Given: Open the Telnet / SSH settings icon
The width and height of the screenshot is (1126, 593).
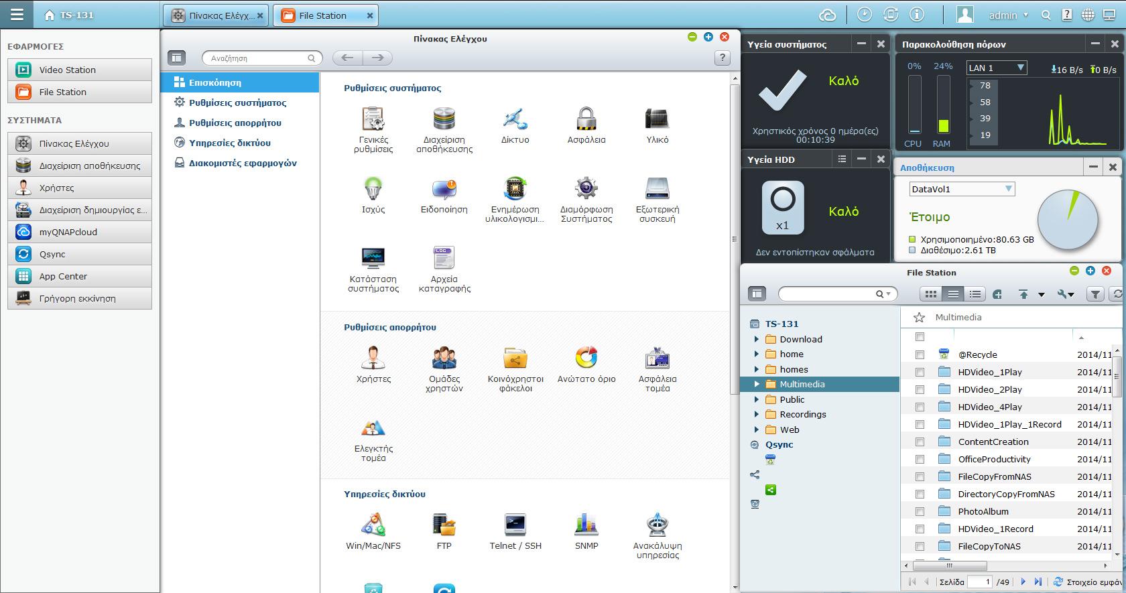Looking at the screenshot, I should (x=515, y=525).
